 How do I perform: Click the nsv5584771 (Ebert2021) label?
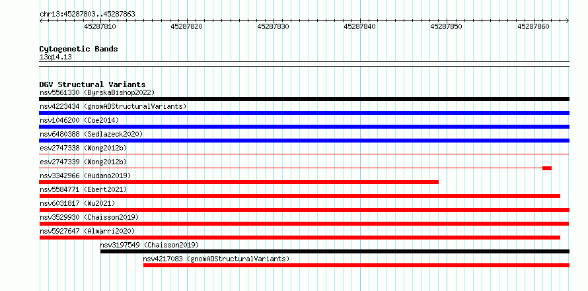click(83, 189)
